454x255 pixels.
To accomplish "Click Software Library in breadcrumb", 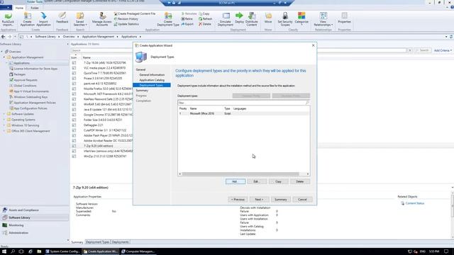I will coord(45,37).
